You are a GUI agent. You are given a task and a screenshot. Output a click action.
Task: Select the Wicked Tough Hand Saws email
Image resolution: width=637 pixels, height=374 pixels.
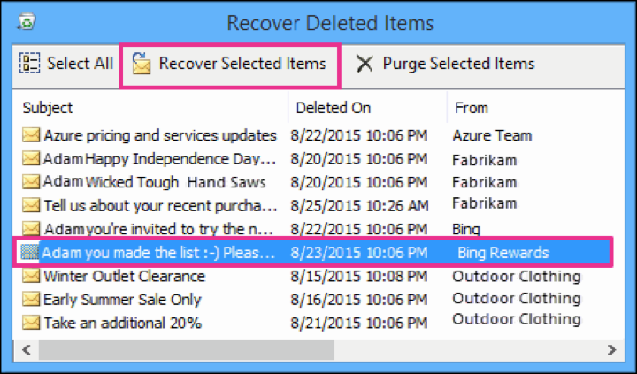pyautogui.click(x=159, y=182)
